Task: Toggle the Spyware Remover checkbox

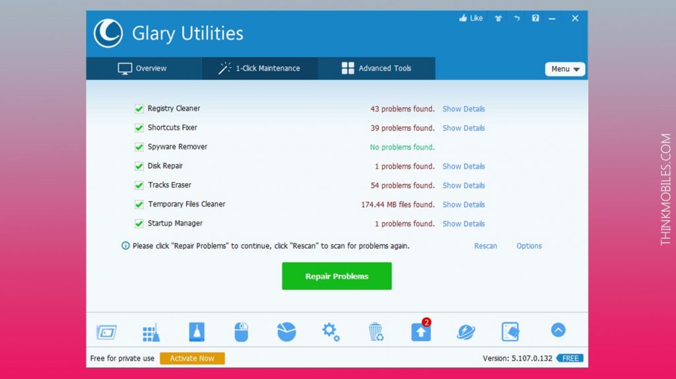Action: pyautogui.click(x=139, y=147)
